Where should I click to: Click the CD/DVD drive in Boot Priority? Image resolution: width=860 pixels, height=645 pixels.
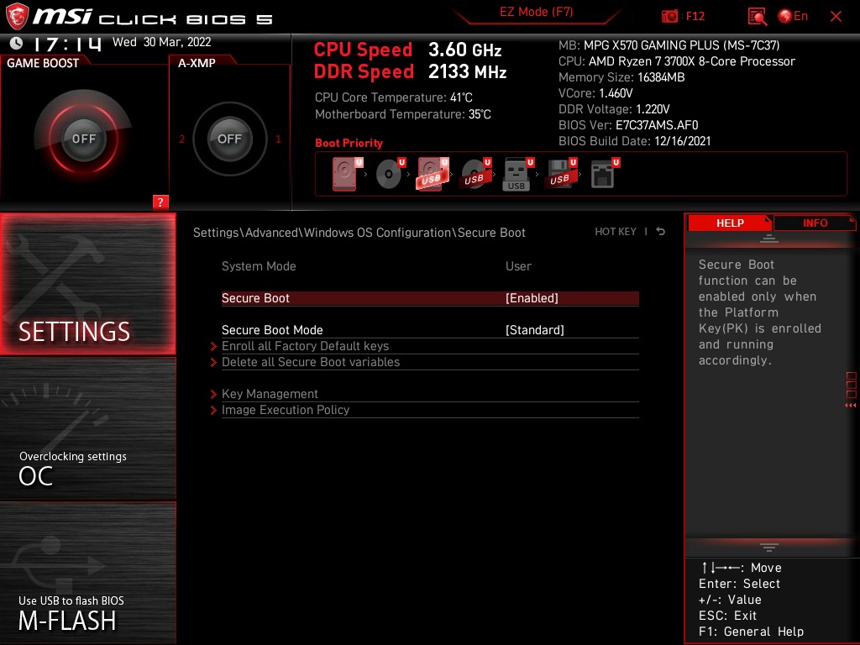[x=388, y=173]
